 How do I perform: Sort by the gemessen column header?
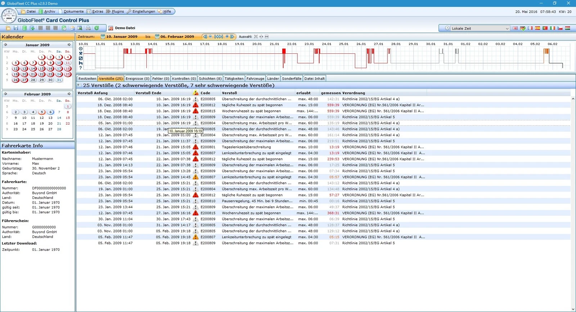(x=330, y=93)
